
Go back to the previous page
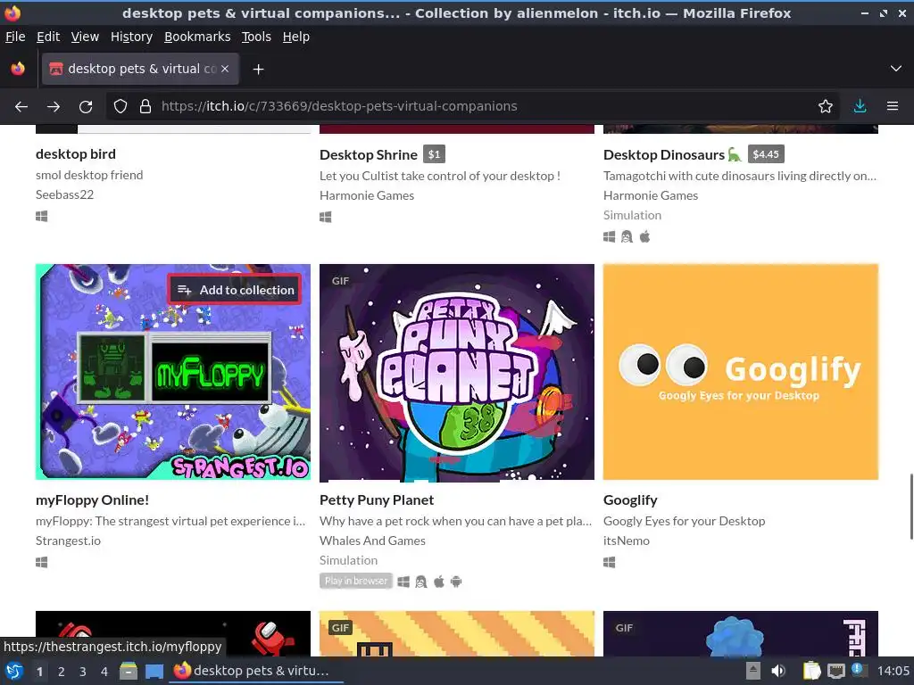(21, 107)
